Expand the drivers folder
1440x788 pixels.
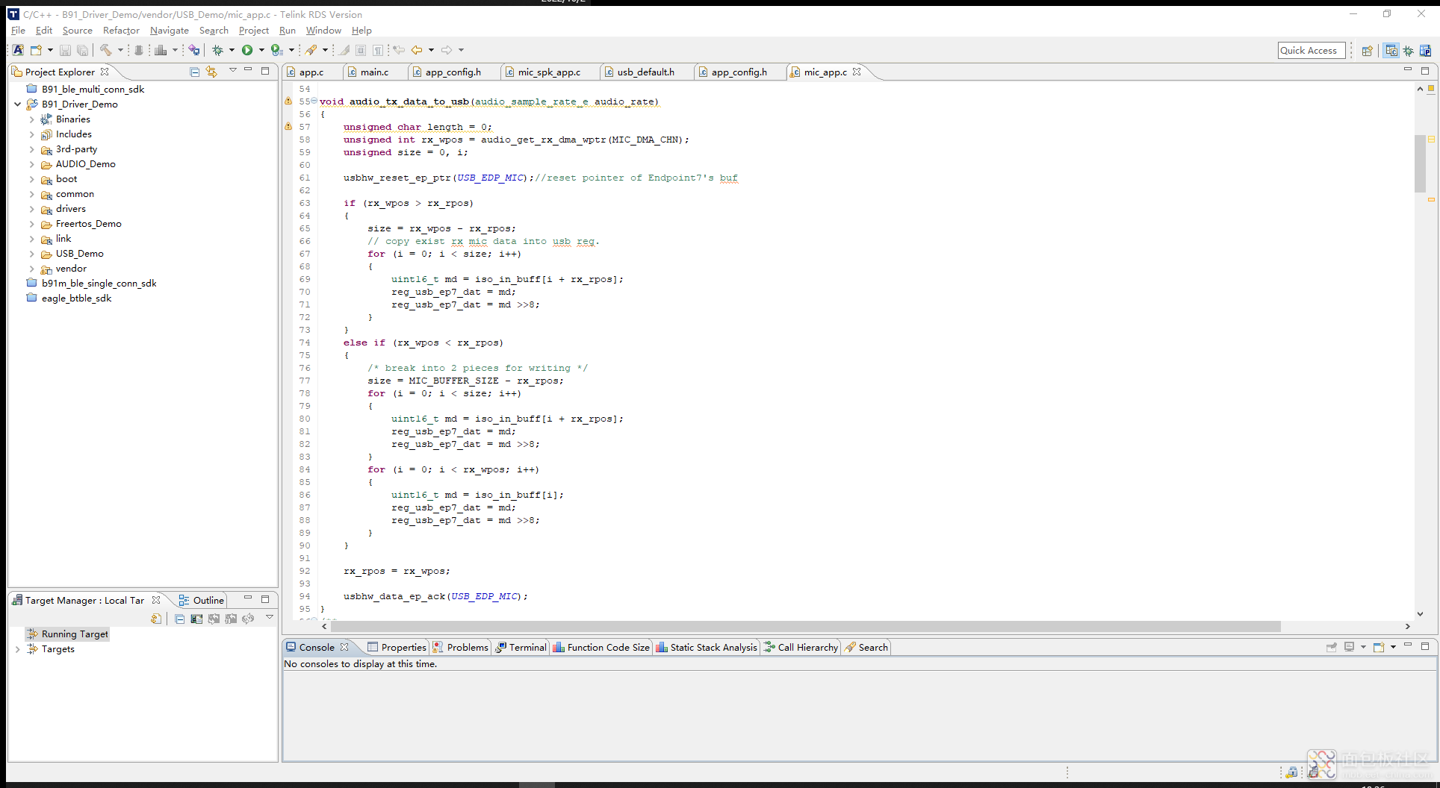31,209
